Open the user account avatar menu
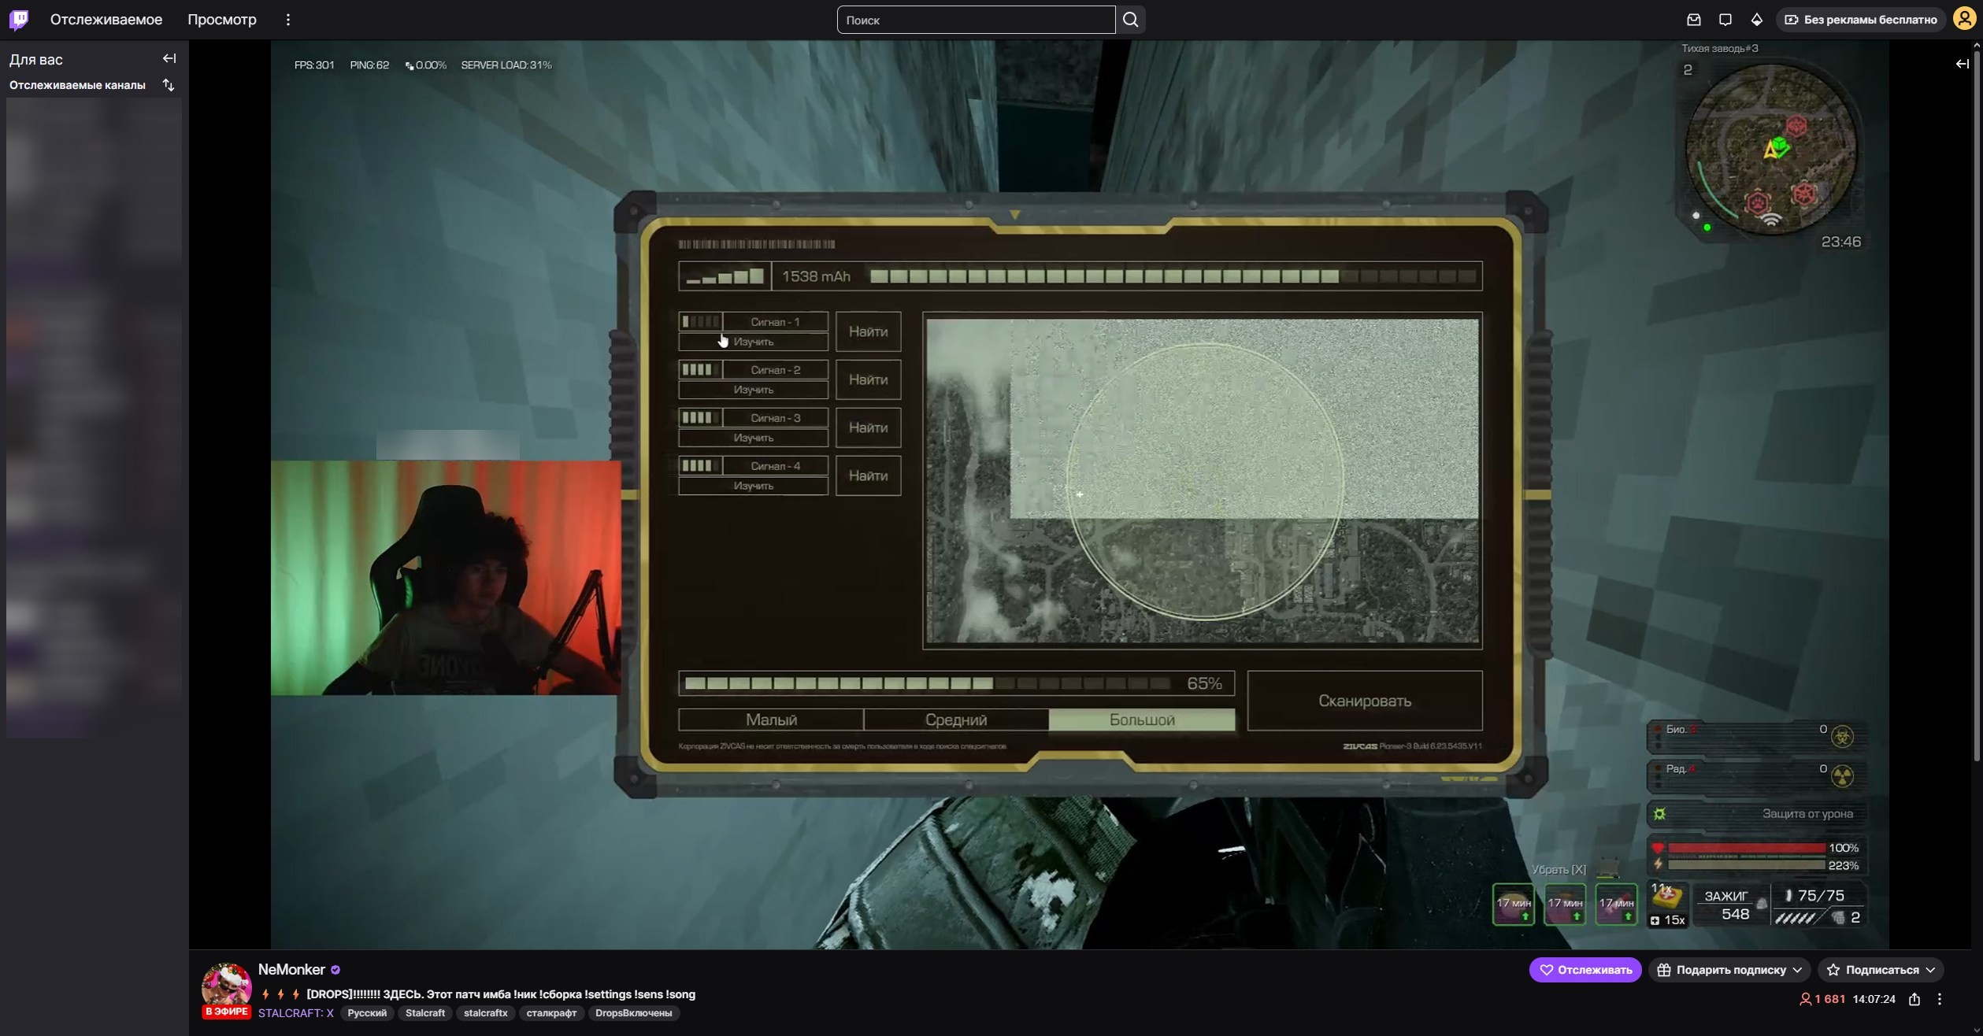 (1964, 20)
